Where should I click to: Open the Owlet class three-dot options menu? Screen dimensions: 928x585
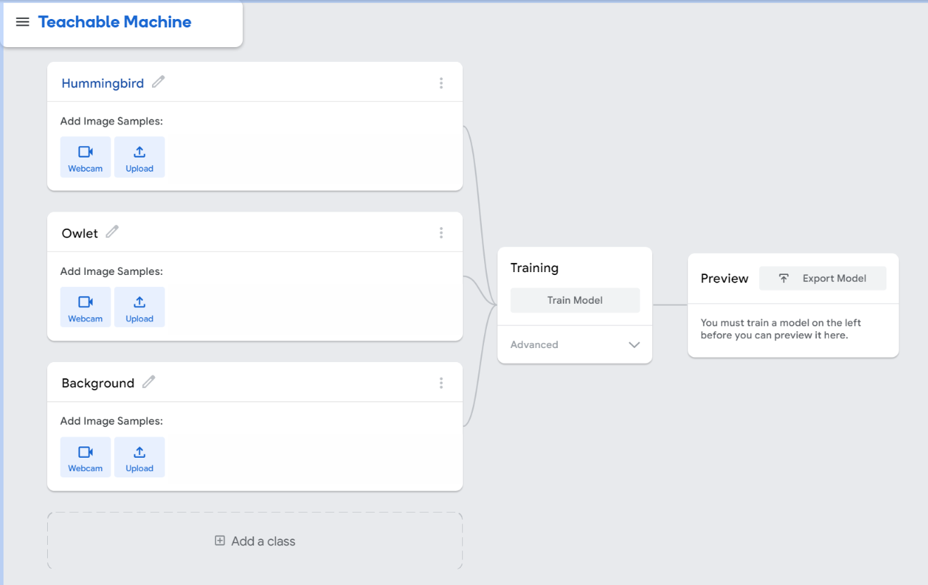[x=441, y=233]
